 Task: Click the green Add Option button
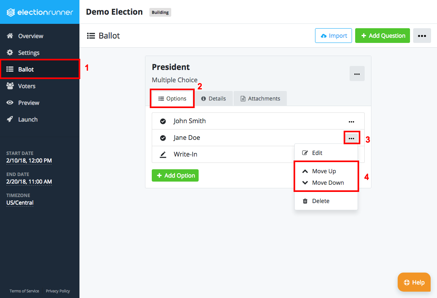click(175, 175)
